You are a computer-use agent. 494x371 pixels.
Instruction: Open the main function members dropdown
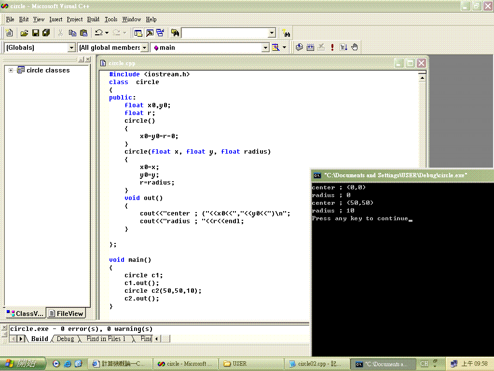(x=265, y=47)
